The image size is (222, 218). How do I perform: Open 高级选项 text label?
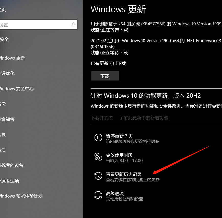[115, 193]
